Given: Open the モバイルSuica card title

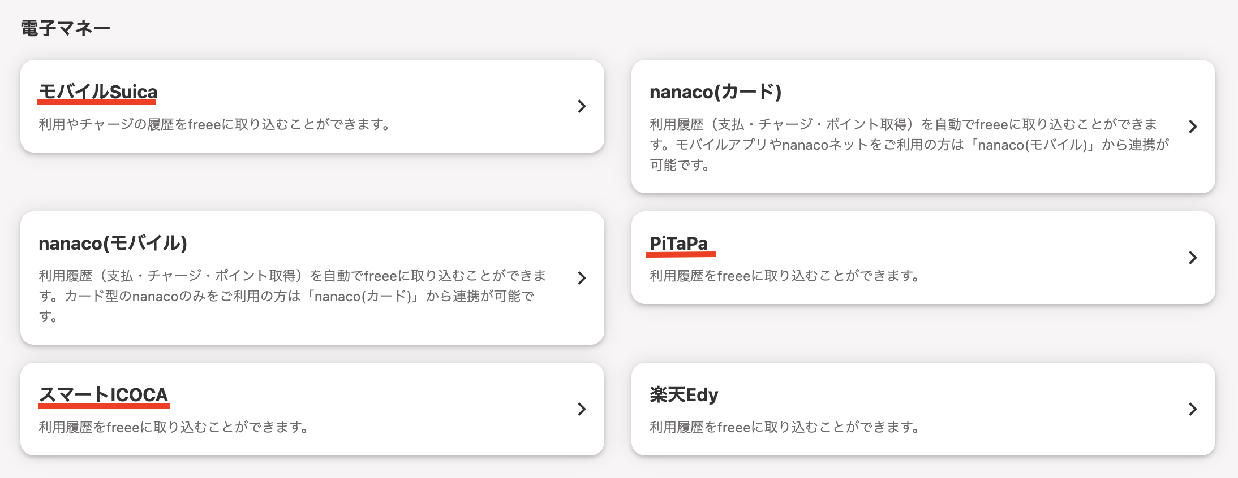Looking at the screenshot, I should point(98,92).
